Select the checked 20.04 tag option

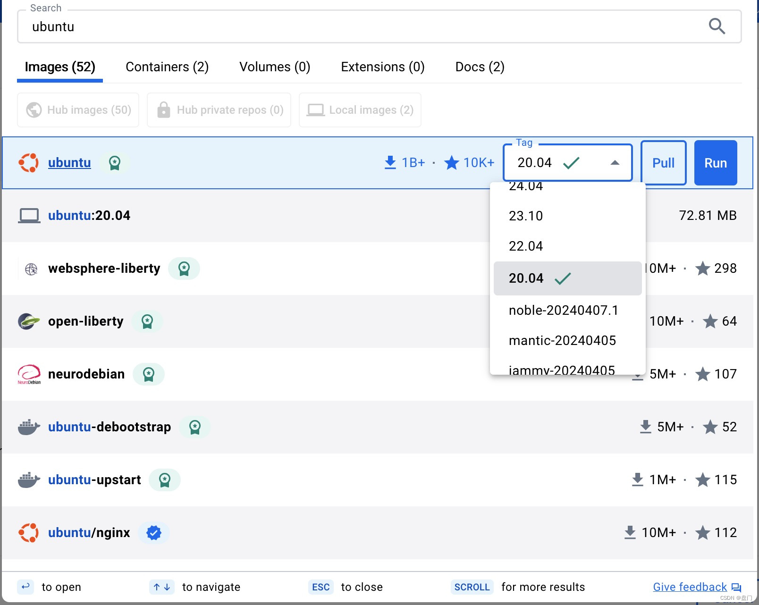point(568,278)
